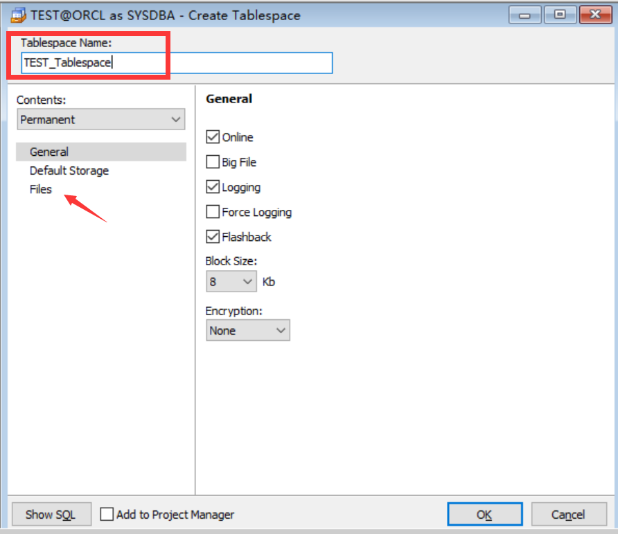This screenshot has width=618, height=534.
Task: Click the Cancel button
Action: [569, 514]
